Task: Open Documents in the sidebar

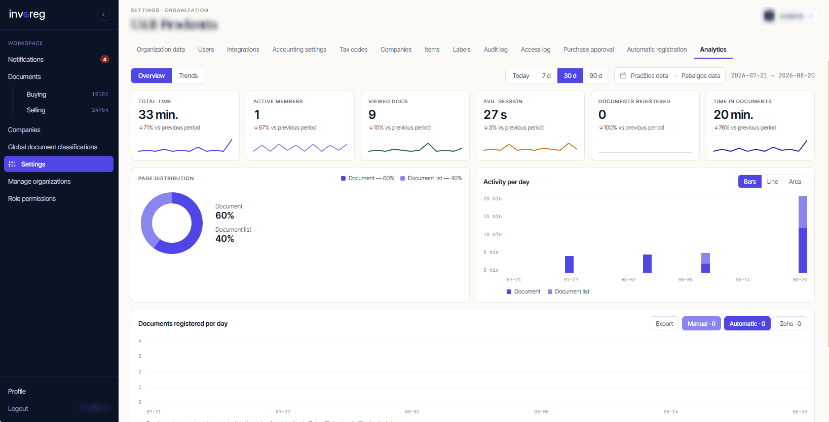Action: pyautogui.click(x=59, y=76)
